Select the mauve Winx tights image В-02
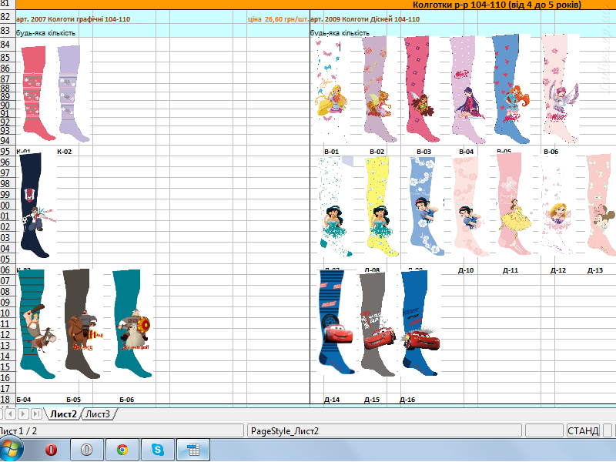616x462 pixels. (x=379, y=89)
